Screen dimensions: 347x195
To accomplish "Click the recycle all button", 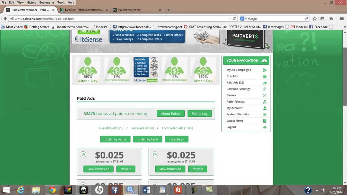I will 177,139.
